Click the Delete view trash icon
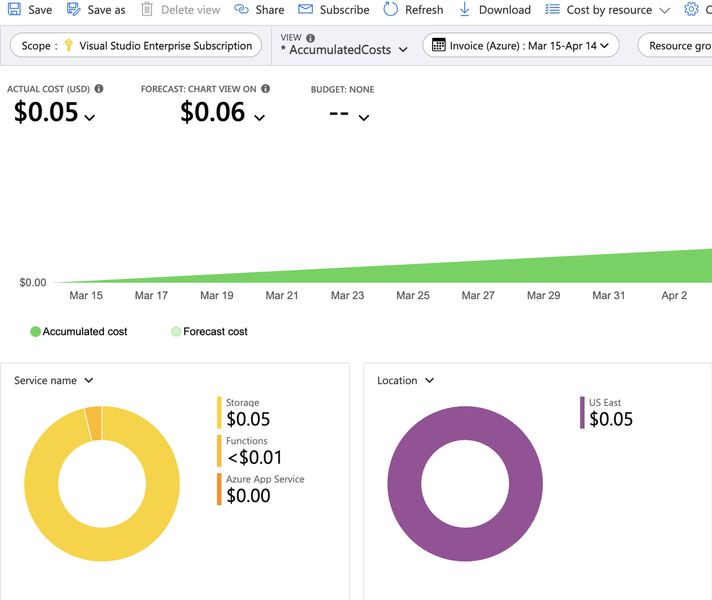712x600 pixels. click(x=147, y=9)
